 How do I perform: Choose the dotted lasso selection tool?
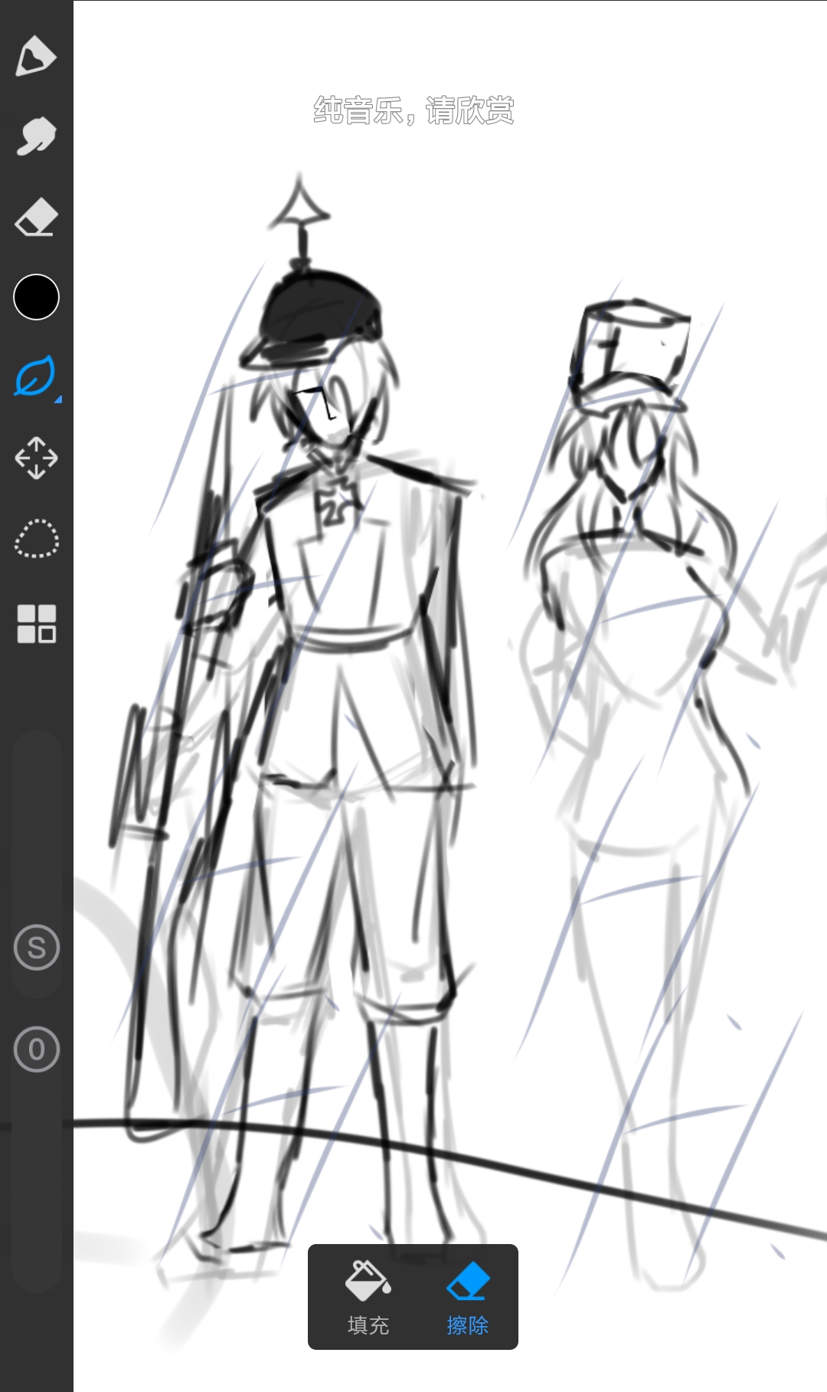pyautogui.click(x=36, y=539)
